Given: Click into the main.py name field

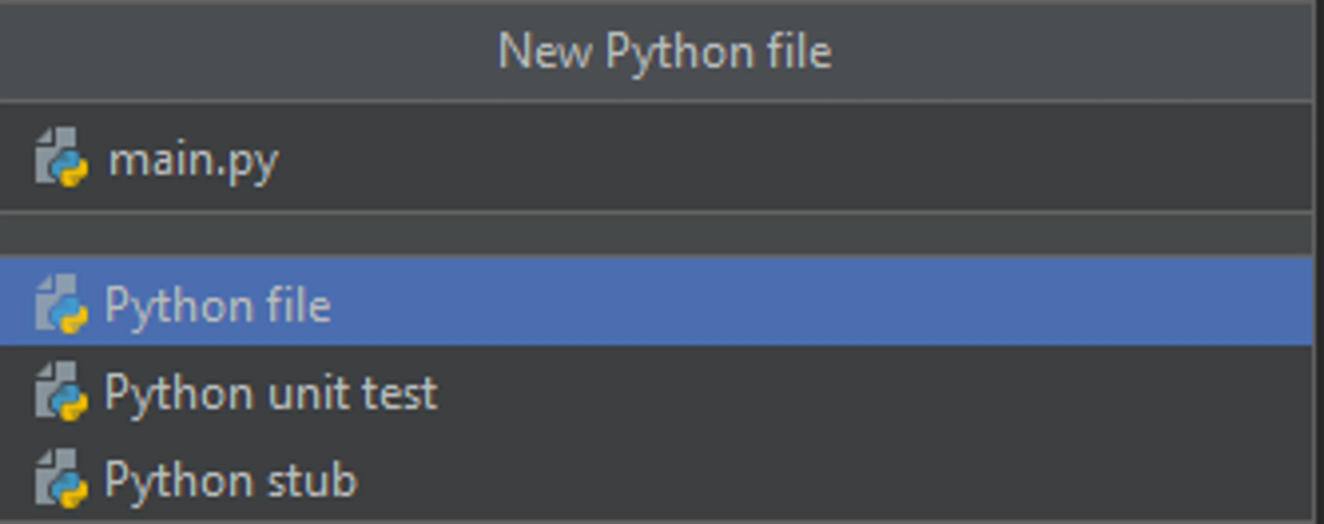Looking at the screenshot, I should point(656,158).
